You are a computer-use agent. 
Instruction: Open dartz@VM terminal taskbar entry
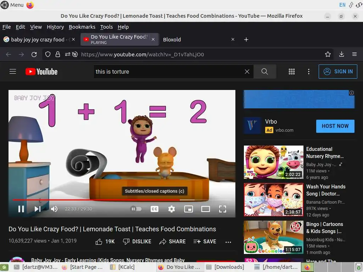click(x=36, y=267)
